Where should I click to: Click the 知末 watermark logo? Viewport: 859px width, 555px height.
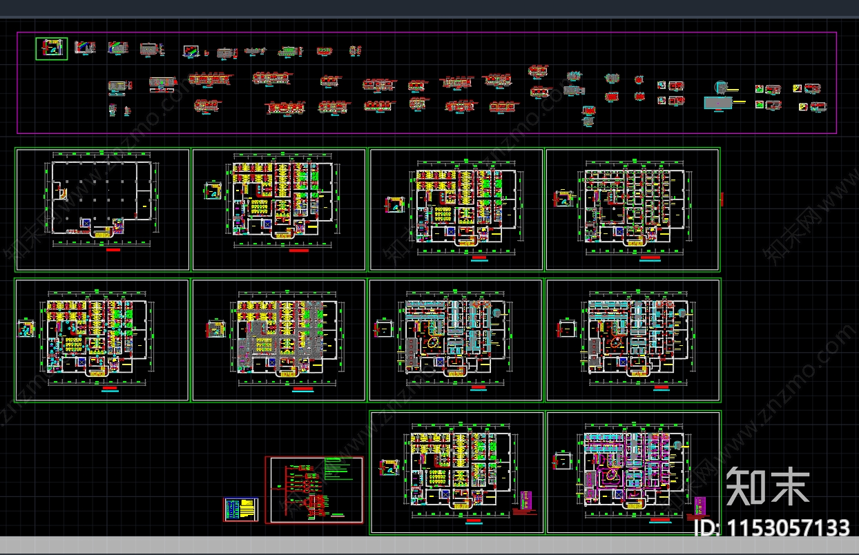tap(768, 487)
